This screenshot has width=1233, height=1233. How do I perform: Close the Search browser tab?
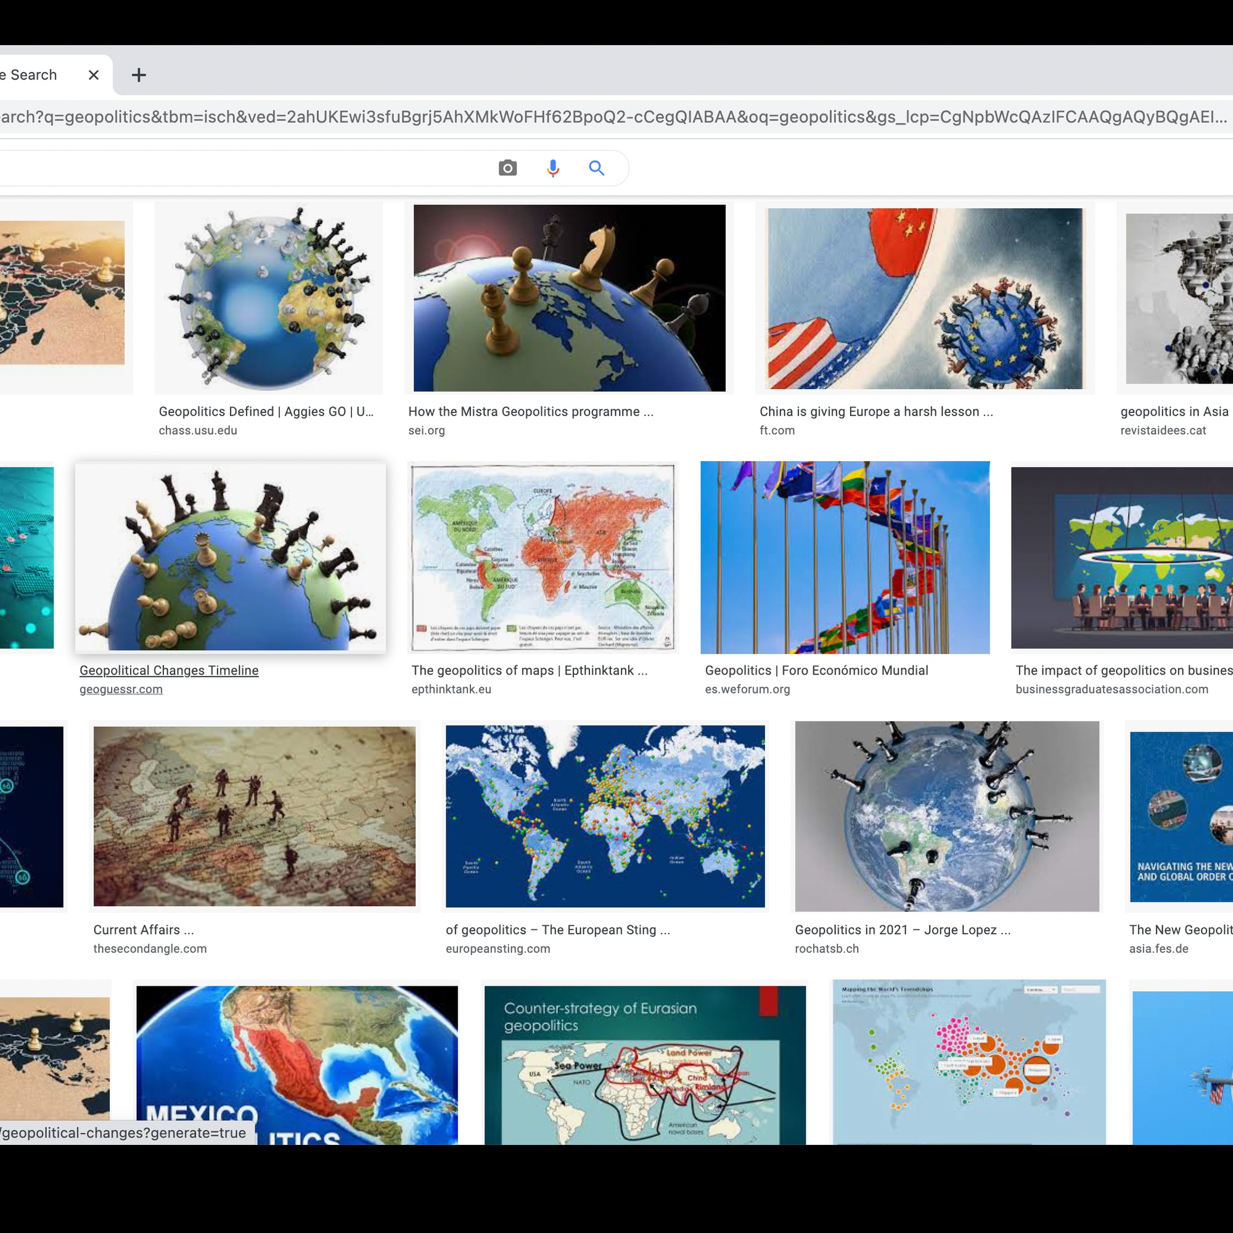pos(94,75)
